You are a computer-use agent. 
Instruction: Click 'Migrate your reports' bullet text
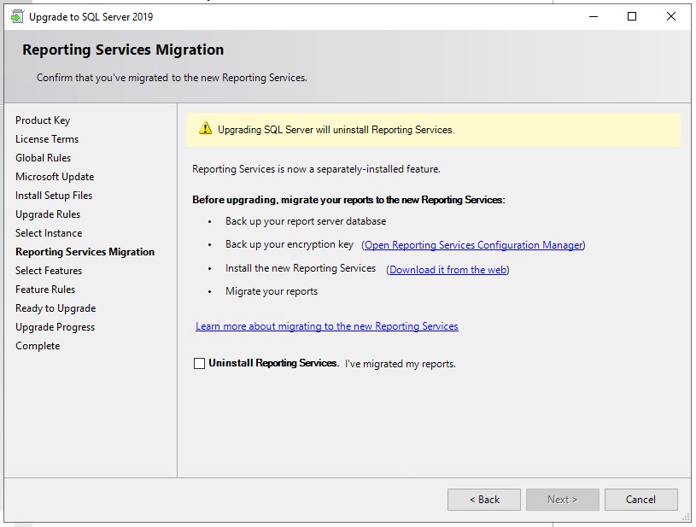point(272,291)
